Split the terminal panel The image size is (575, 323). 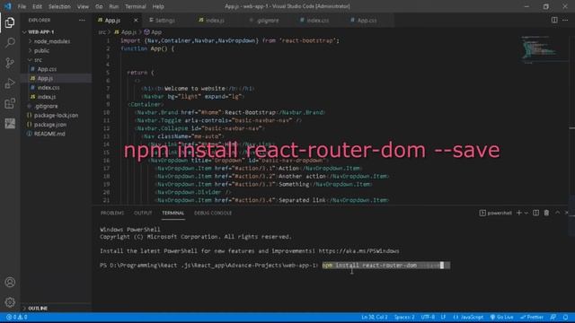point(535,213)
